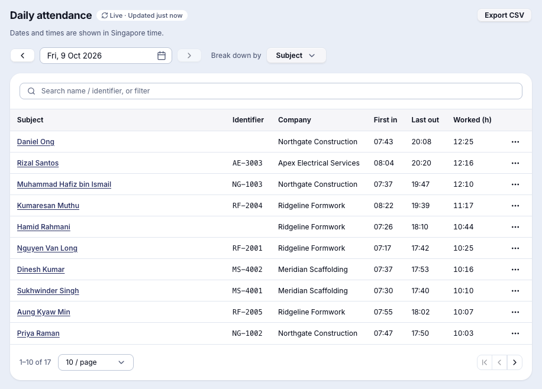The height and width of the screenshot is (389, 542).
Task: Open row actions for Hamid Rahmani
Action: click(x=515, y=227)
